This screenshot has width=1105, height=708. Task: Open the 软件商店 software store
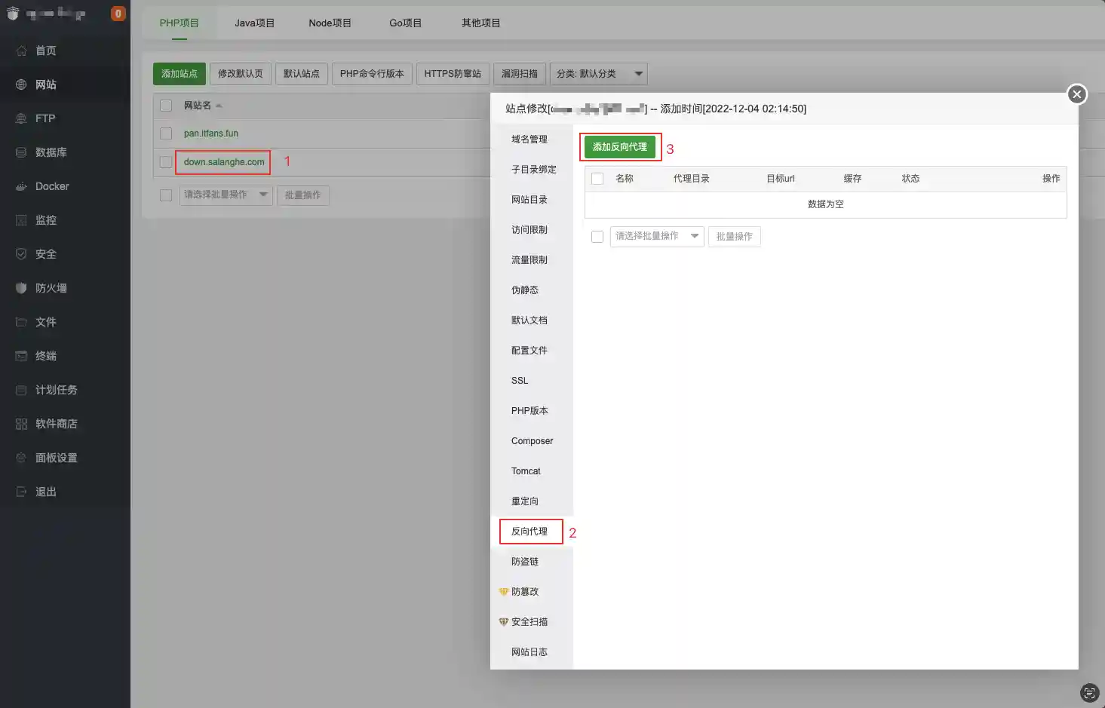(54, 424)
